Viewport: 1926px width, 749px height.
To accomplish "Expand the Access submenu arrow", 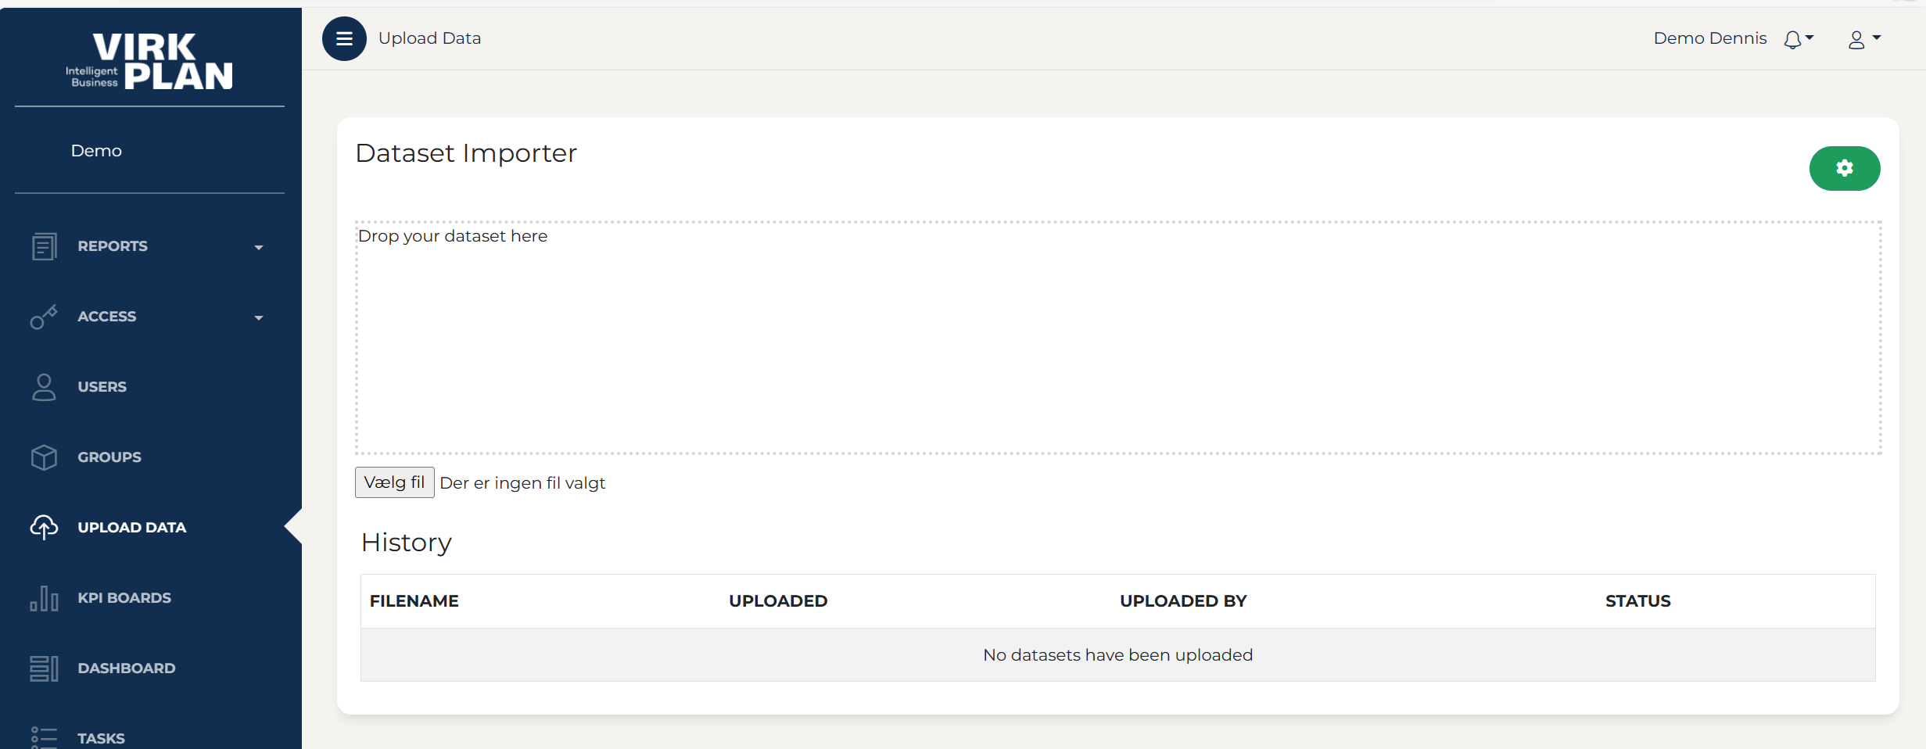I will pos(259,318).
